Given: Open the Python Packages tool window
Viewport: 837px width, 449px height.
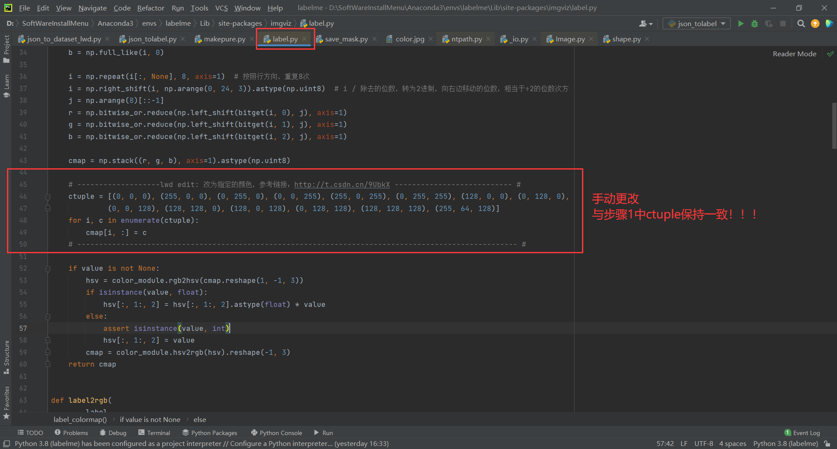Looking at the screenshot, I should coord(210,432).
